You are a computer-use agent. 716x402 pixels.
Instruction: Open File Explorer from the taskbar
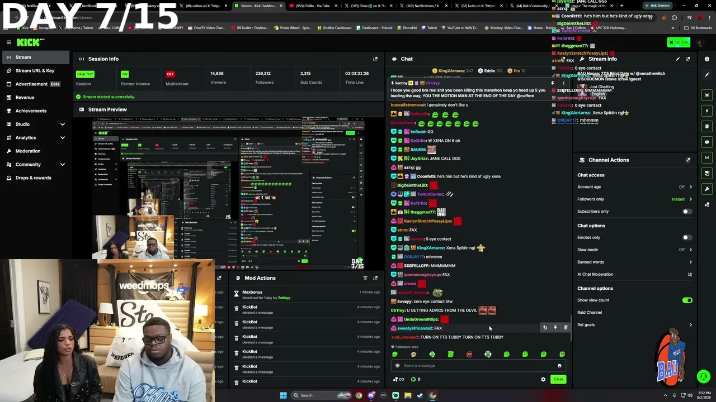pos(408,395)
